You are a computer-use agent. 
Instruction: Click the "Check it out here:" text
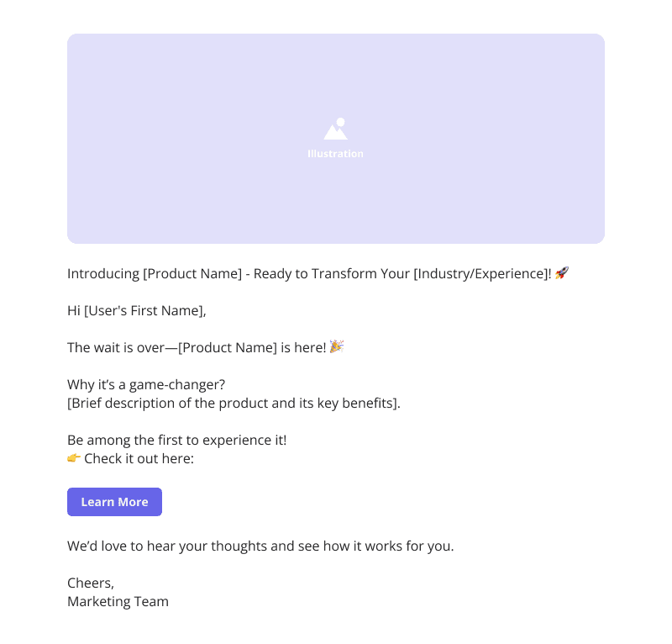(x=139, y=459)
